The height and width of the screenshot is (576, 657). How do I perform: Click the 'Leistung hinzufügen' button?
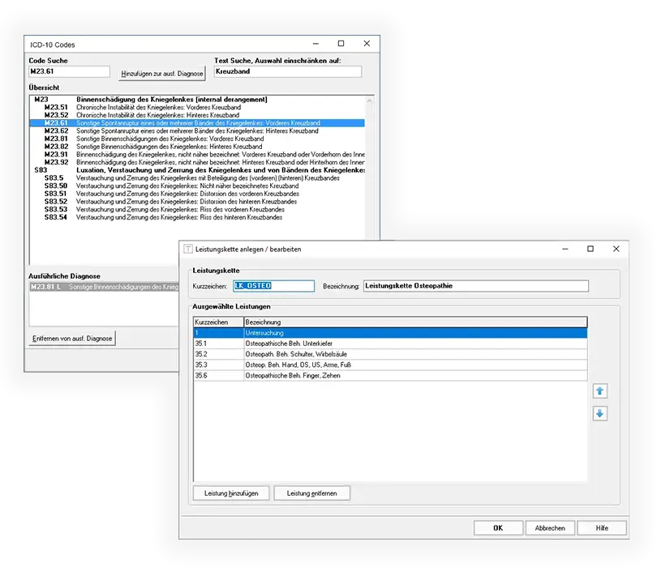(x=231, y=493)
